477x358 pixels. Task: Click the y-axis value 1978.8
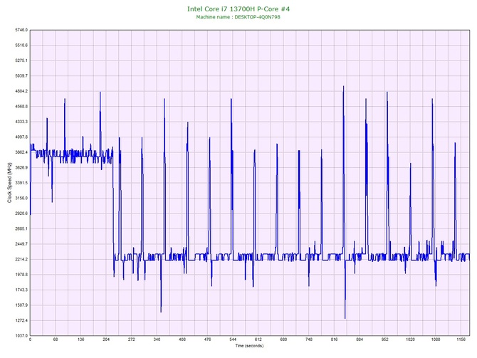pyautogui.click(x=21, y=275)
